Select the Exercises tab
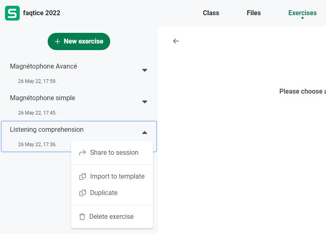Screen dimensions: 326x234 click(x=303, y=13)
